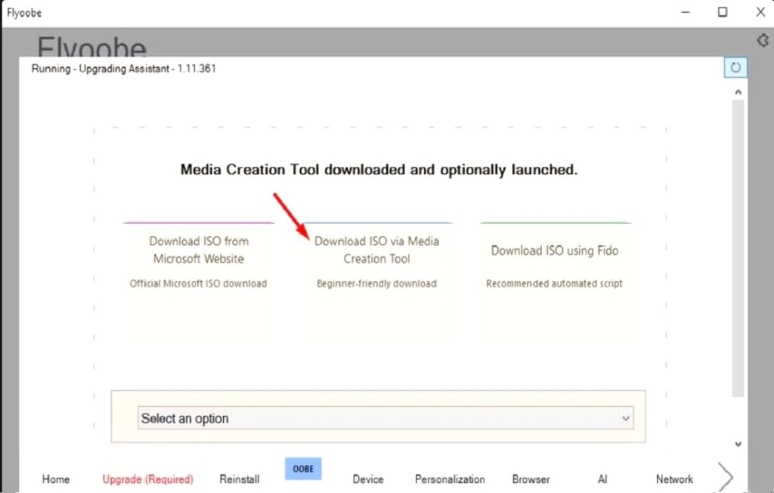The width and height of the screenshot is (774, 493).
Task: Maximize the Flyoobe window
Action: (x=723, y=12)
